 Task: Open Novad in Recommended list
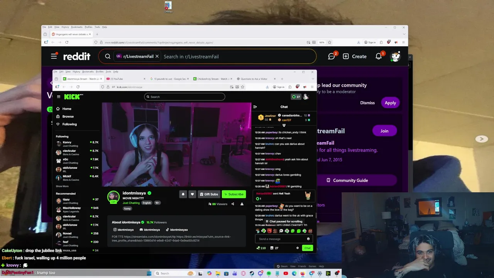[x=77, y=235]
